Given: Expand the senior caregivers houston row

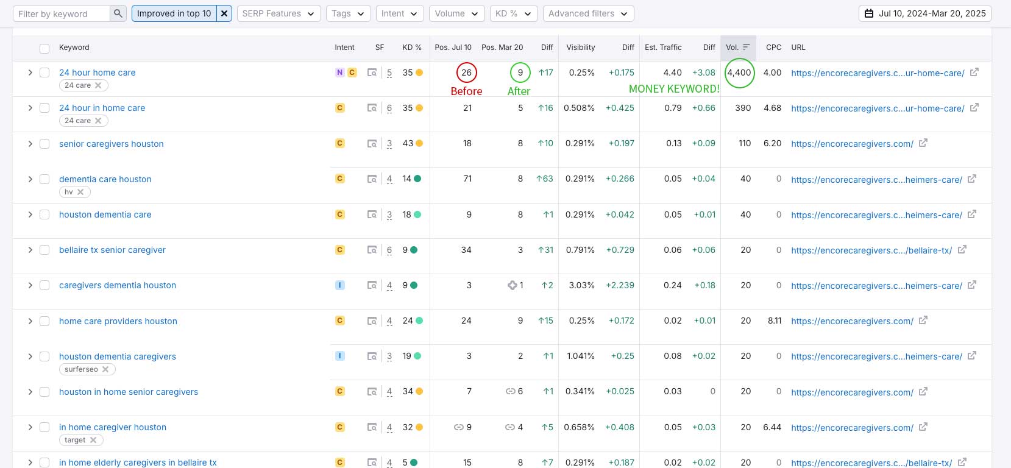Looking at the screenshot, I should point(30,144).
